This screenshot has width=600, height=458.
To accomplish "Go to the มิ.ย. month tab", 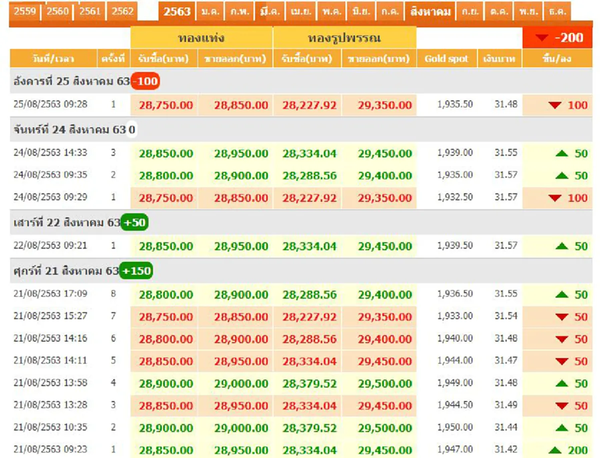I will tap(361, 11).
